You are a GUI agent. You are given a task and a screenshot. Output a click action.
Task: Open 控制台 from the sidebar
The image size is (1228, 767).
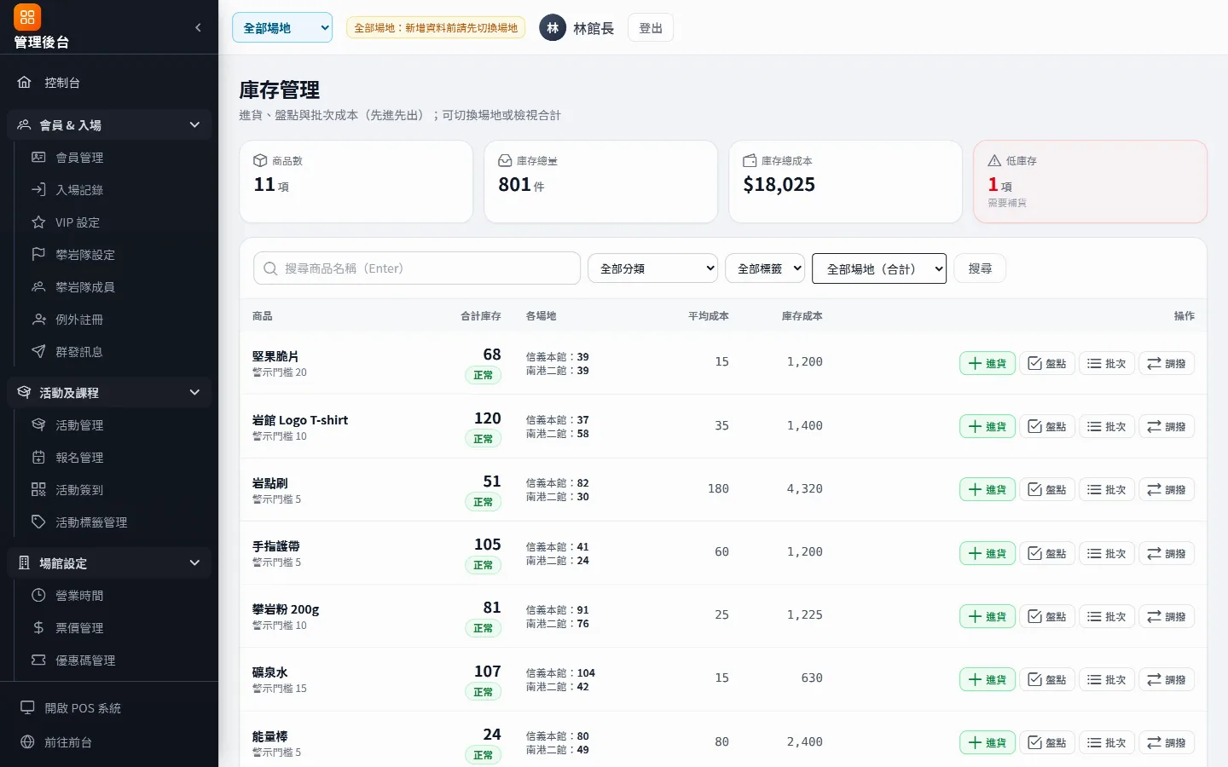click(x=109, y=83)
